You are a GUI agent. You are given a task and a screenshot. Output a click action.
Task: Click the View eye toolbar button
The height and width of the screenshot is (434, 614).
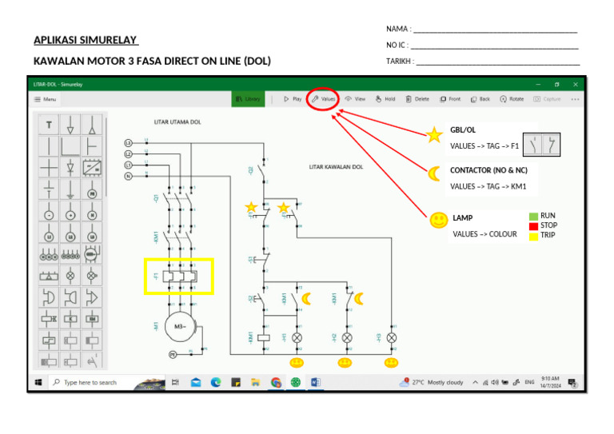tap(355, 99)
